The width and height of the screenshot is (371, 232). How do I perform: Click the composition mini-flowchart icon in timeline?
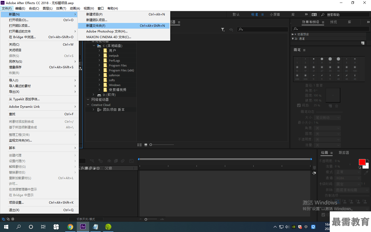(92, 161)
